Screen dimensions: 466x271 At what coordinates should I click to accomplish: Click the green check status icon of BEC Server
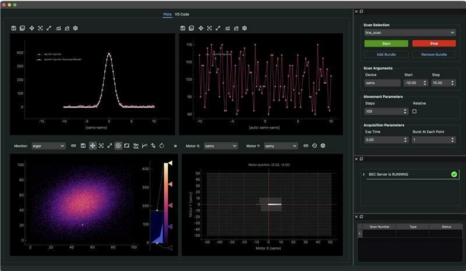point(454,174)
